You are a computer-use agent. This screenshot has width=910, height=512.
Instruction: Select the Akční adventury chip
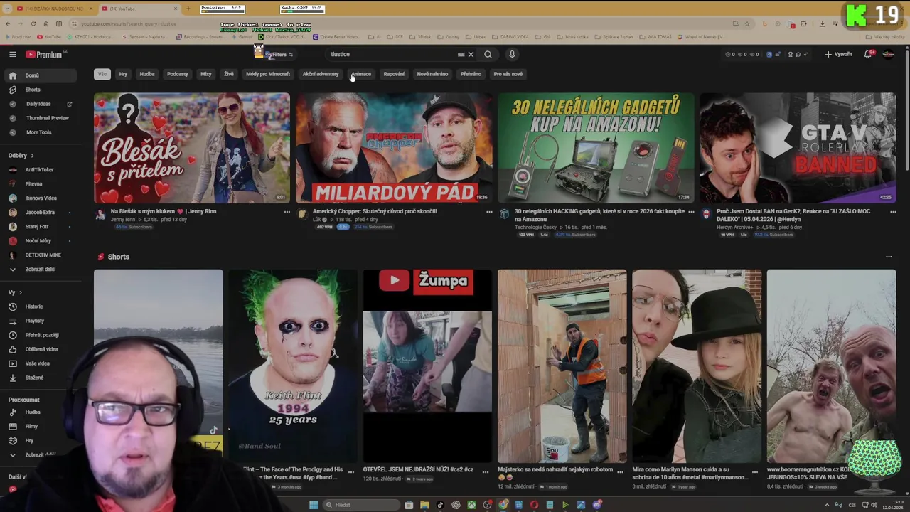(321, 74)
